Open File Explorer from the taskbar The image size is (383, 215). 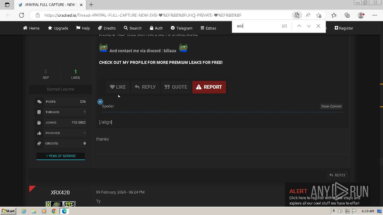34,211
